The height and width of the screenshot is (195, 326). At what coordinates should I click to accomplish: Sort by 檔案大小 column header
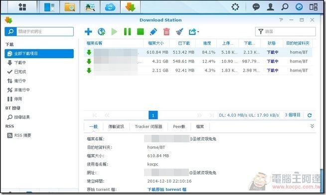[156, 43]
